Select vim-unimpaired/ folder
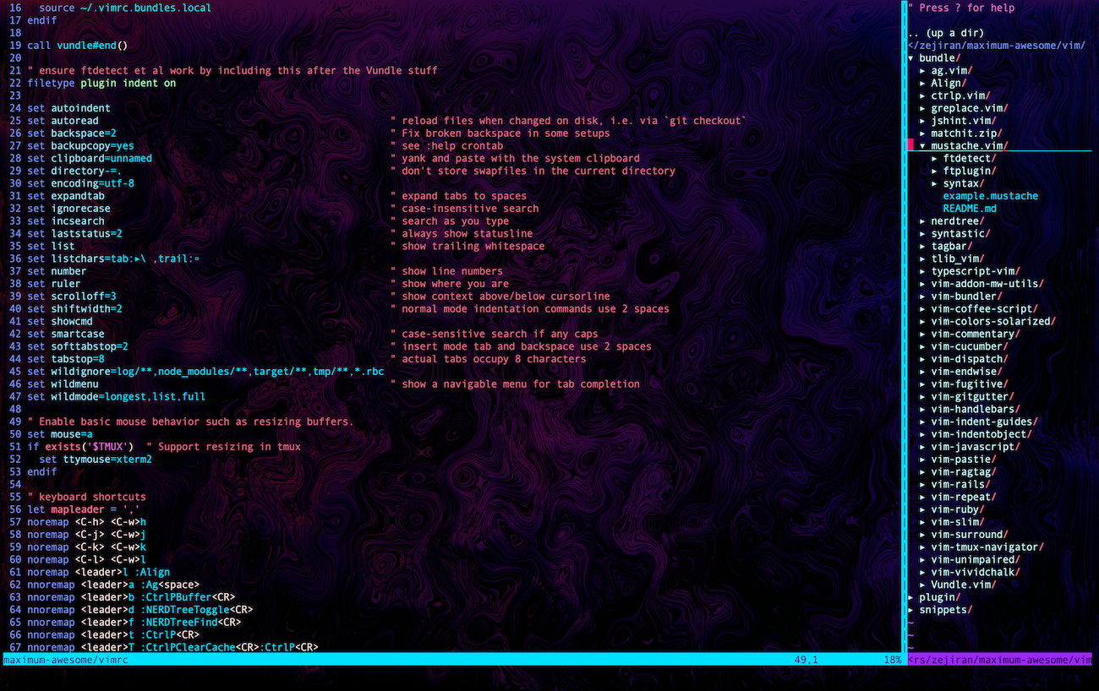Screen dimensions: 1099x691 tap(976, 559)
